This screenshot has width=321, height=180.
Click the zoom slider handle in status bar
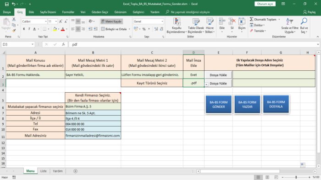(296, 177)
